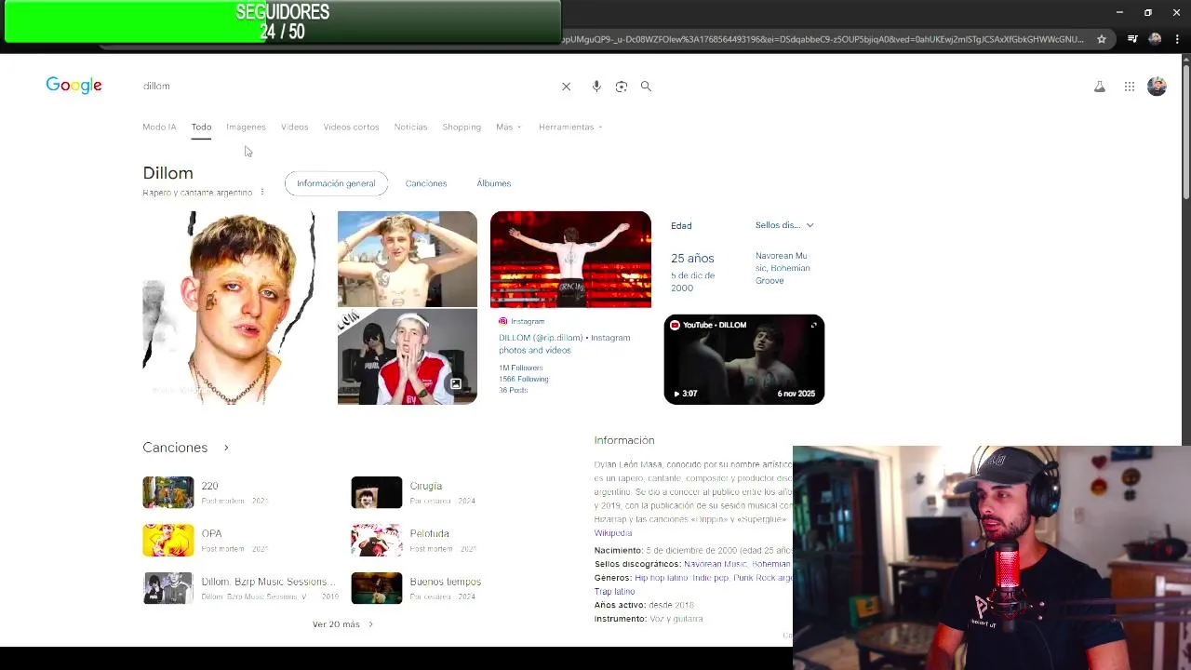Click image icon on the red jacket photo
Screen dimensions: 1191x670
[x=456, y=383]
